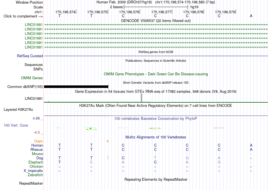
Task: Click the RepeatMasker track label
Action: click(x=31, y=183)
